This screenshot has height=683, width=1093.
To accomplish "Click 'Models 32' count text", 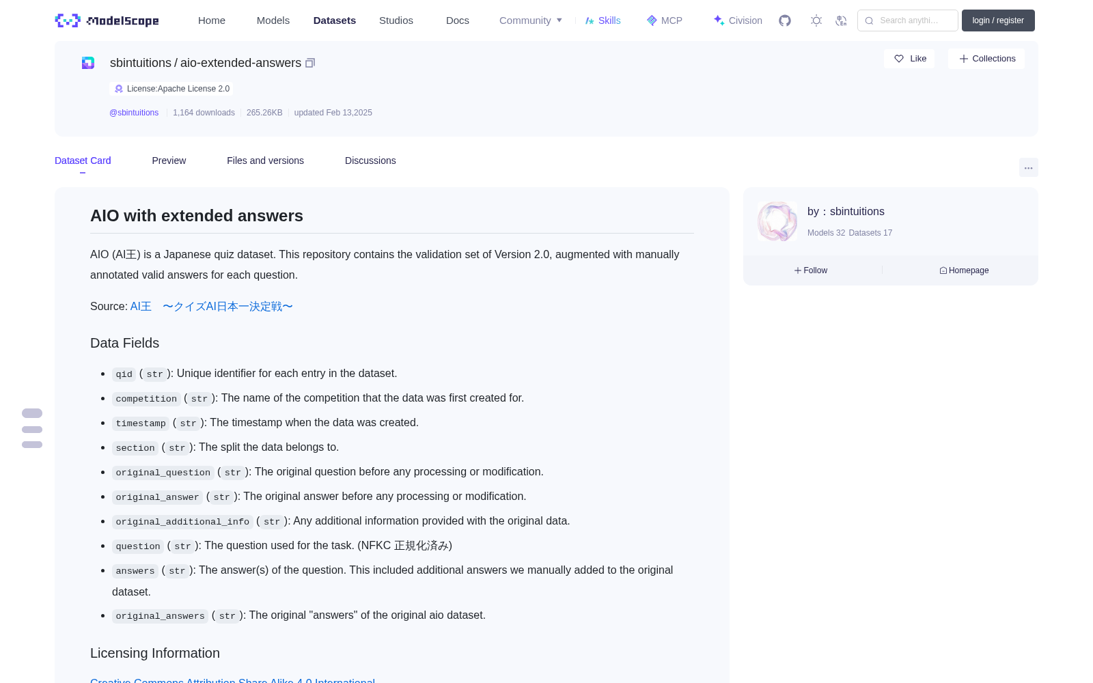I will coord(826,233).
